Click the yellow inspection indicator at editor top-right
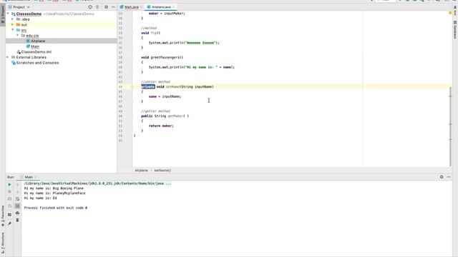The image size is (458, 257). pyautogui.click(x=450, y=13)
